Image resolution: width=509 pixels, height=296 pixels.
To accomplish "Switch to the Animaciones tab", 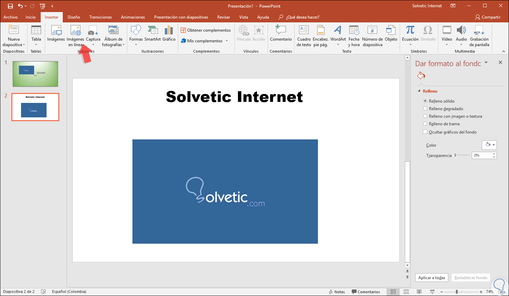I will 133,17.
